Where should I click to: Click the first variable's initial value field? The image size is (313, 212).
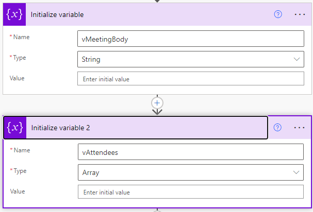point(190,79)
